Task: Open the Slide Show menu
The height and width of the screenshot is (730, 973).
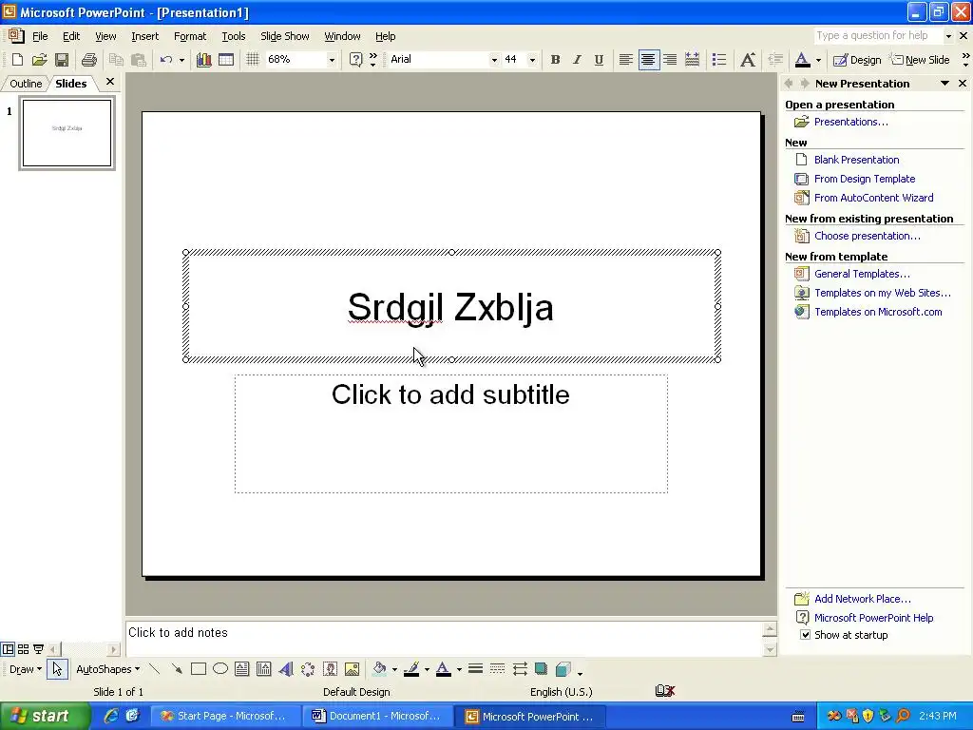Action: point(285,36)
